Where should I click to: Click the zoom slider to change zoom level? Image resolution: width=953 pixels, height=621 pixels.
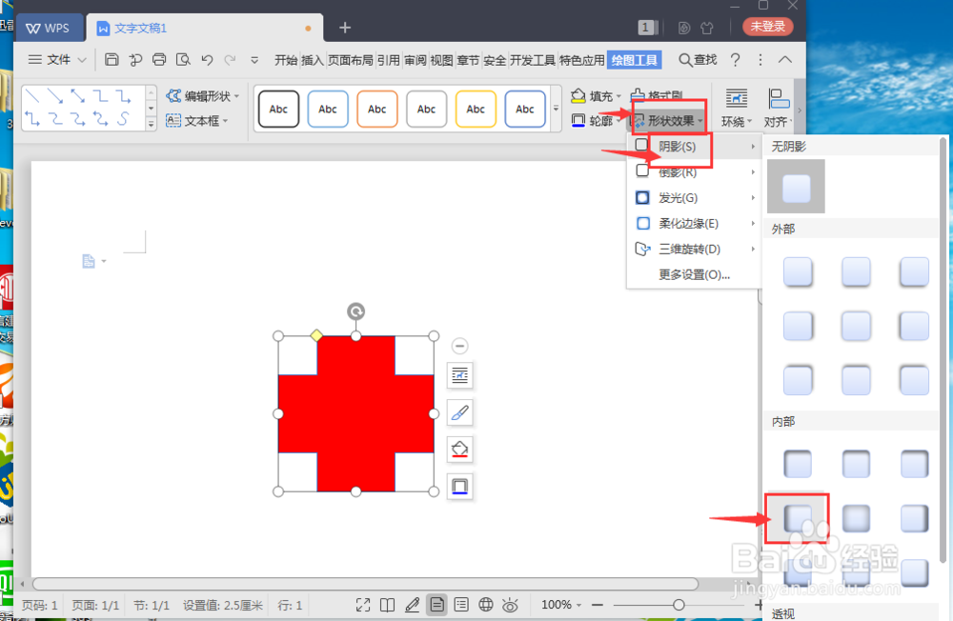680,604
